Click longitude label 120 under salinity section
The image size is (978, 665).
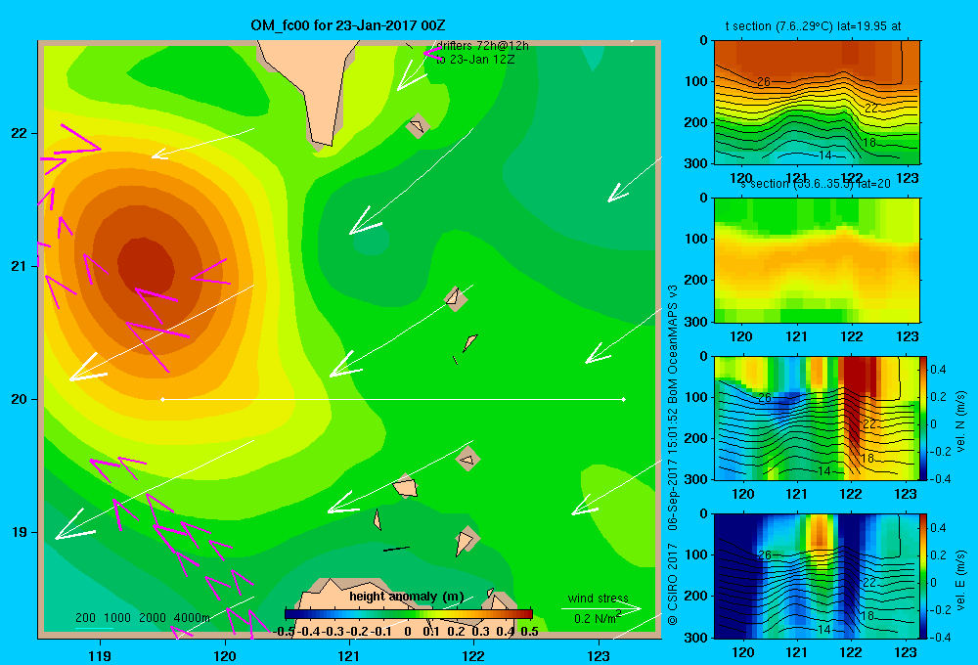(x=741, y=336)
